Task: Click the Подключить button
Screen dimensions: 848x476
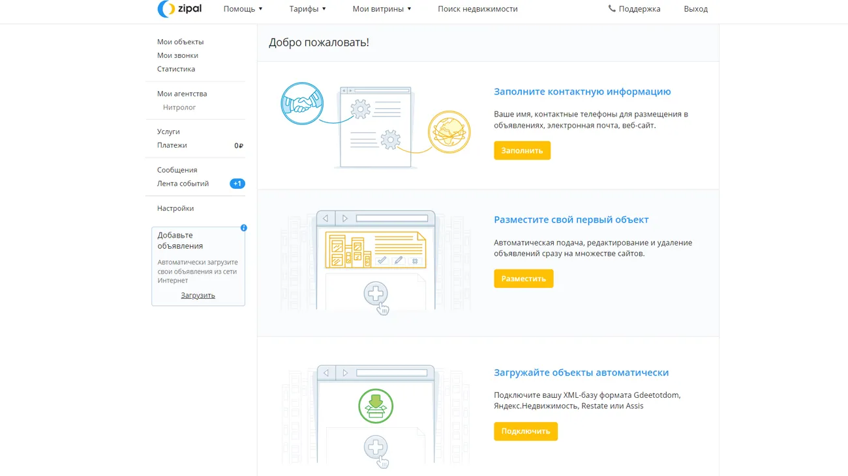Action: (x=525, y=431)
